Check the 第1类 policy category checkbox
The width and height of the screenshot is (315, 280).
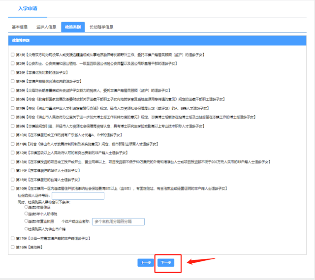click(x=13, y=54)
